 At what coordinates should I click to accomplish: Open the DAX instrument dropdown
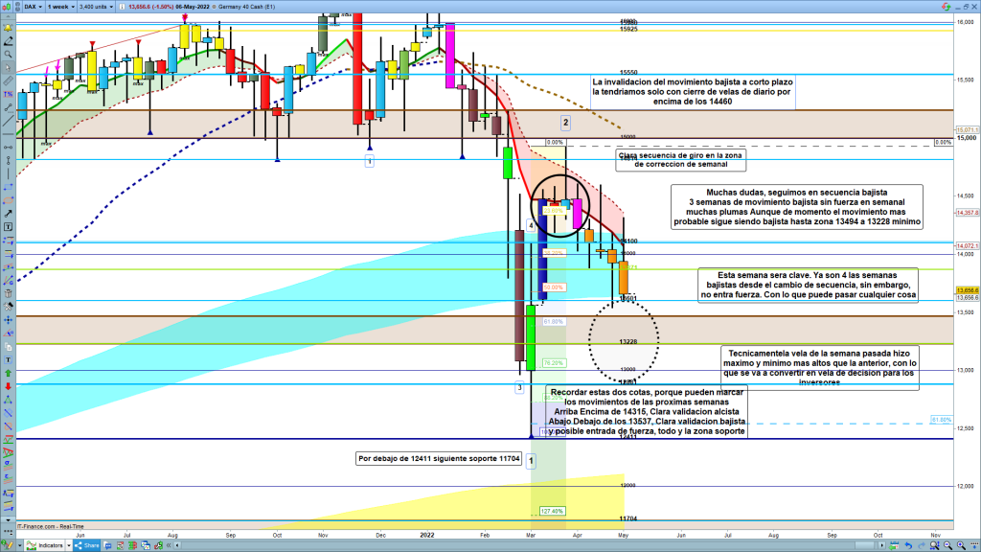pos(33,6)
